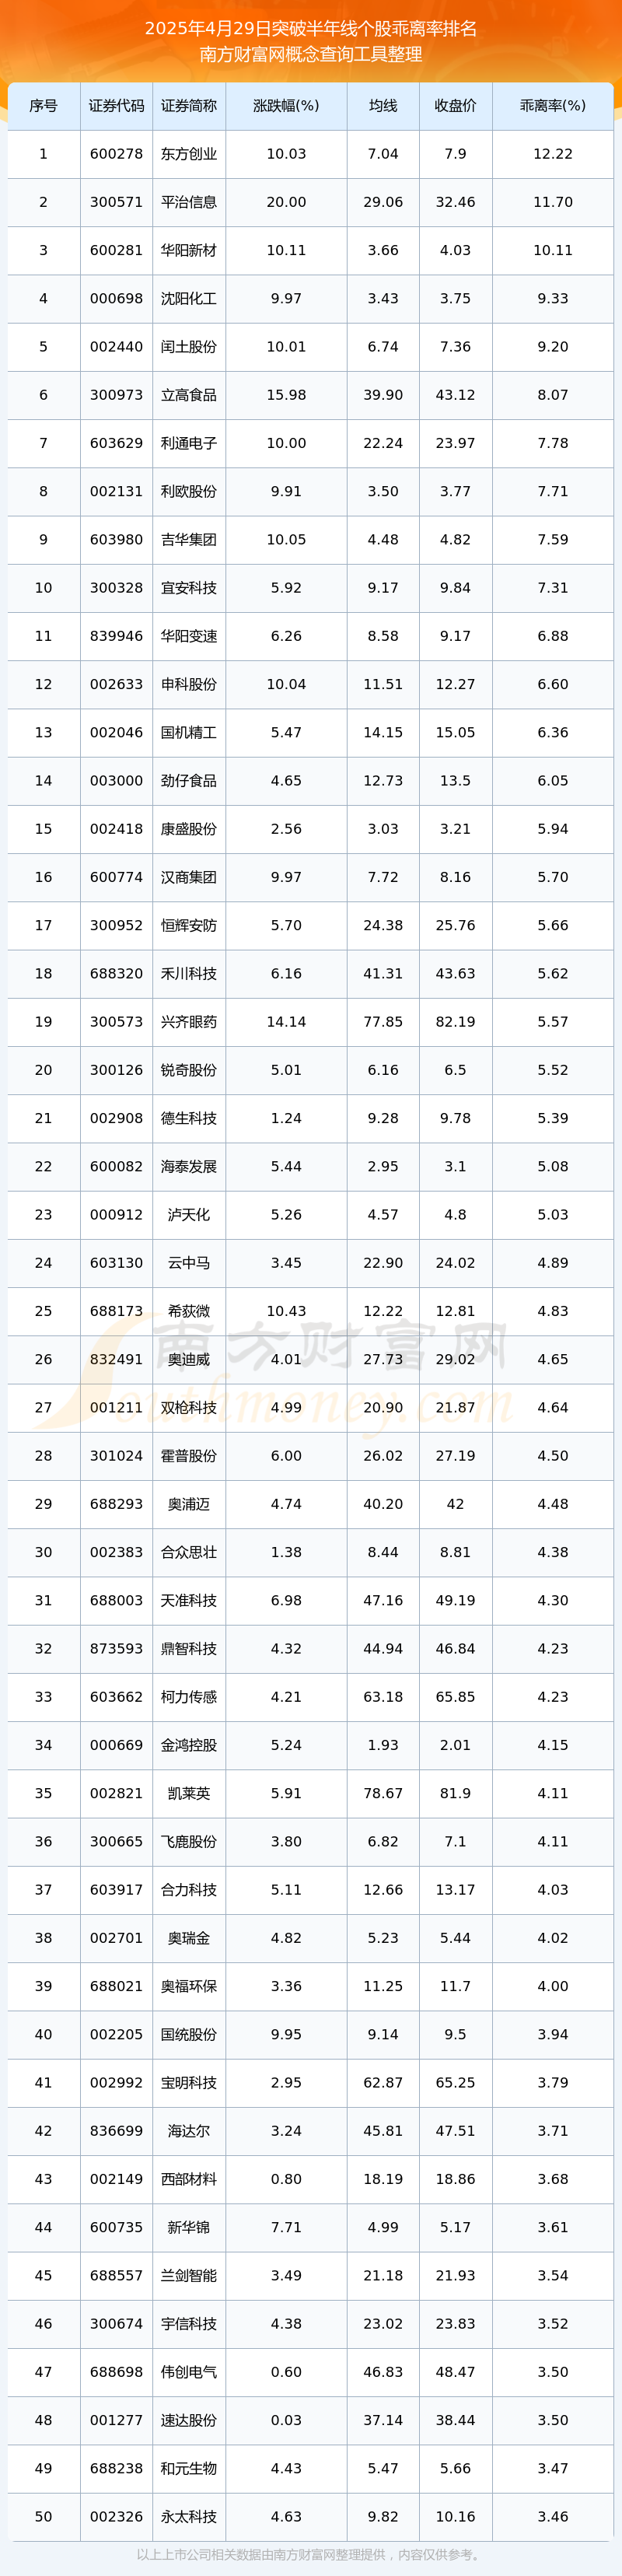Click stock name 国统股份

pyautogui.click(x=189, y=2035)
